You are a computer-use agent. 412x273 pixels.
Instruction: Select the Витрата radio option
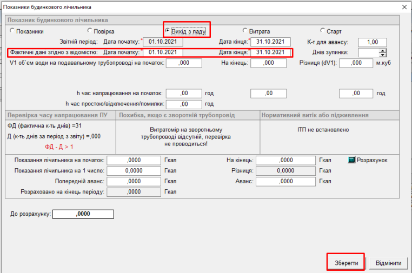click(245, 31)
